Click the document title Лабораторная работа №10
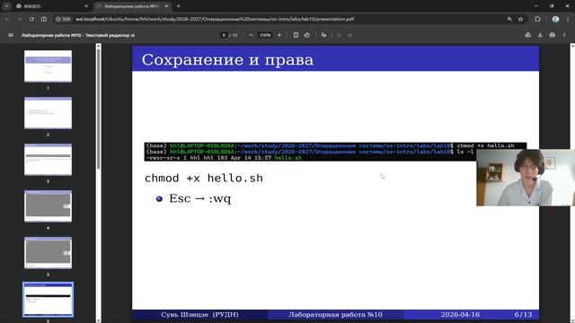This screenshot has height=323, width=575. 78,35
